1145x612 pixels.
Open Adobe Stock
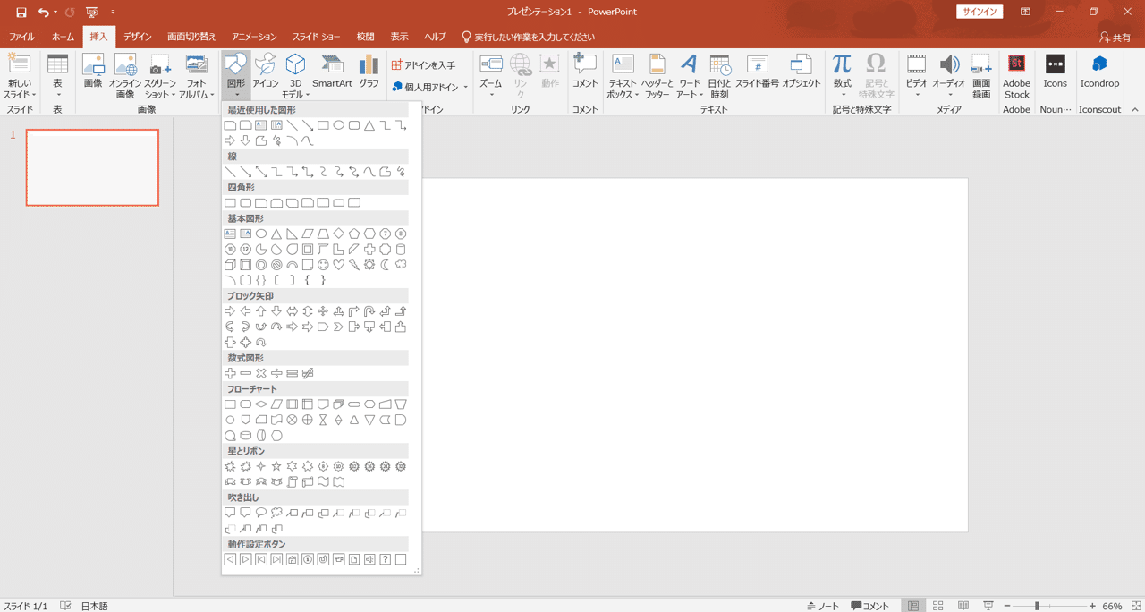point(1016,76)
